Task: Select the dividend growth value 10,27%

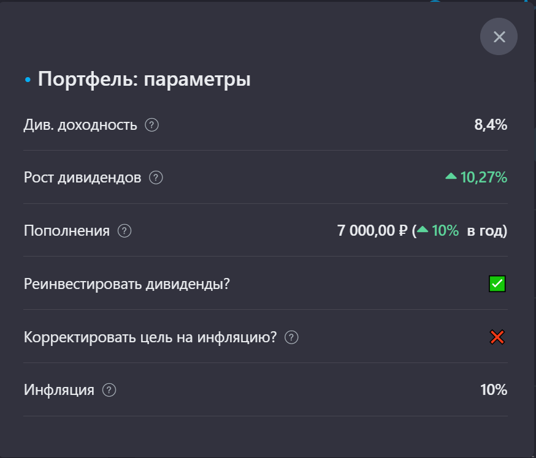Action: [x=484, y=178]
